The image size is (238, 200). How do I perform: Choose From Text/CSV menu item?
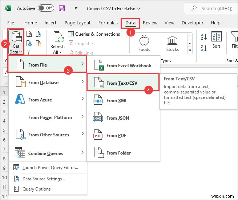pos(123,82)
